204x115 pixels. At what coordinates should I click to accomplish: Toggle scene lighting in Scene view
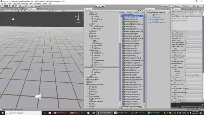click(x=18, y=11)
